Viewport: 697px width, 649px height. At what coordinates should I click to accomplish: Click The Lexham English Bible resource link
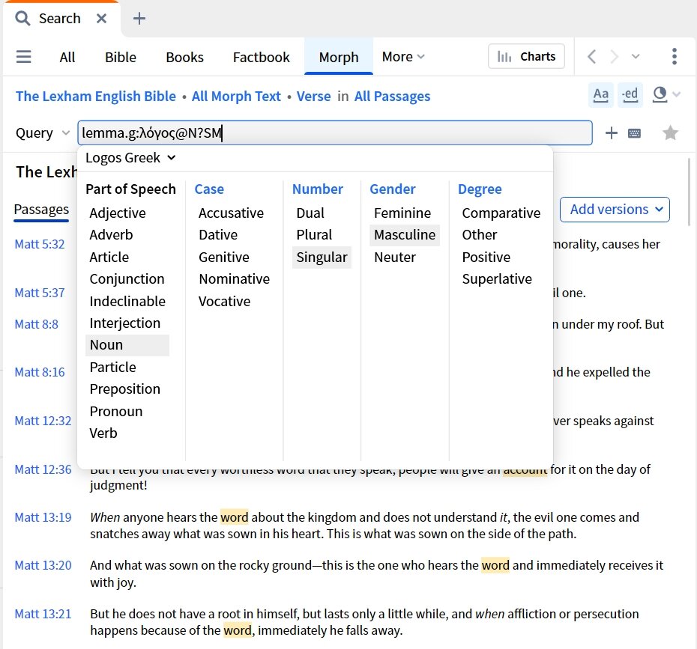pyautogui.click(x=96, y=97)
